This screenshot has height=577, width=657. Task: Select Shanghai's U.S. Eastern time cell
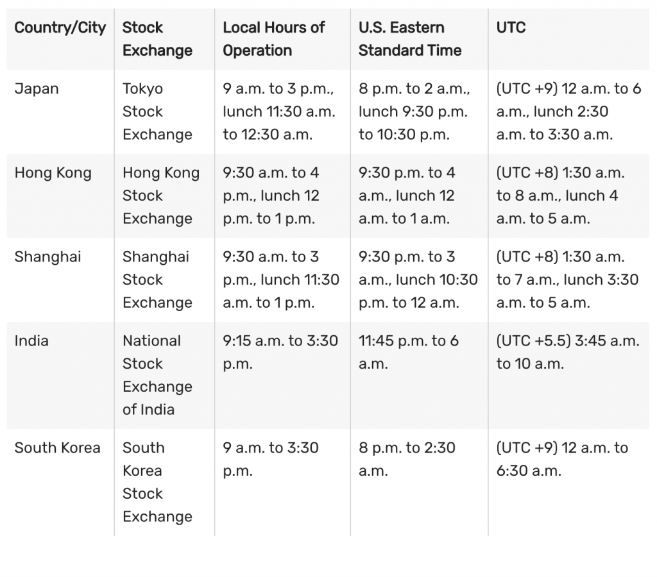418,280
